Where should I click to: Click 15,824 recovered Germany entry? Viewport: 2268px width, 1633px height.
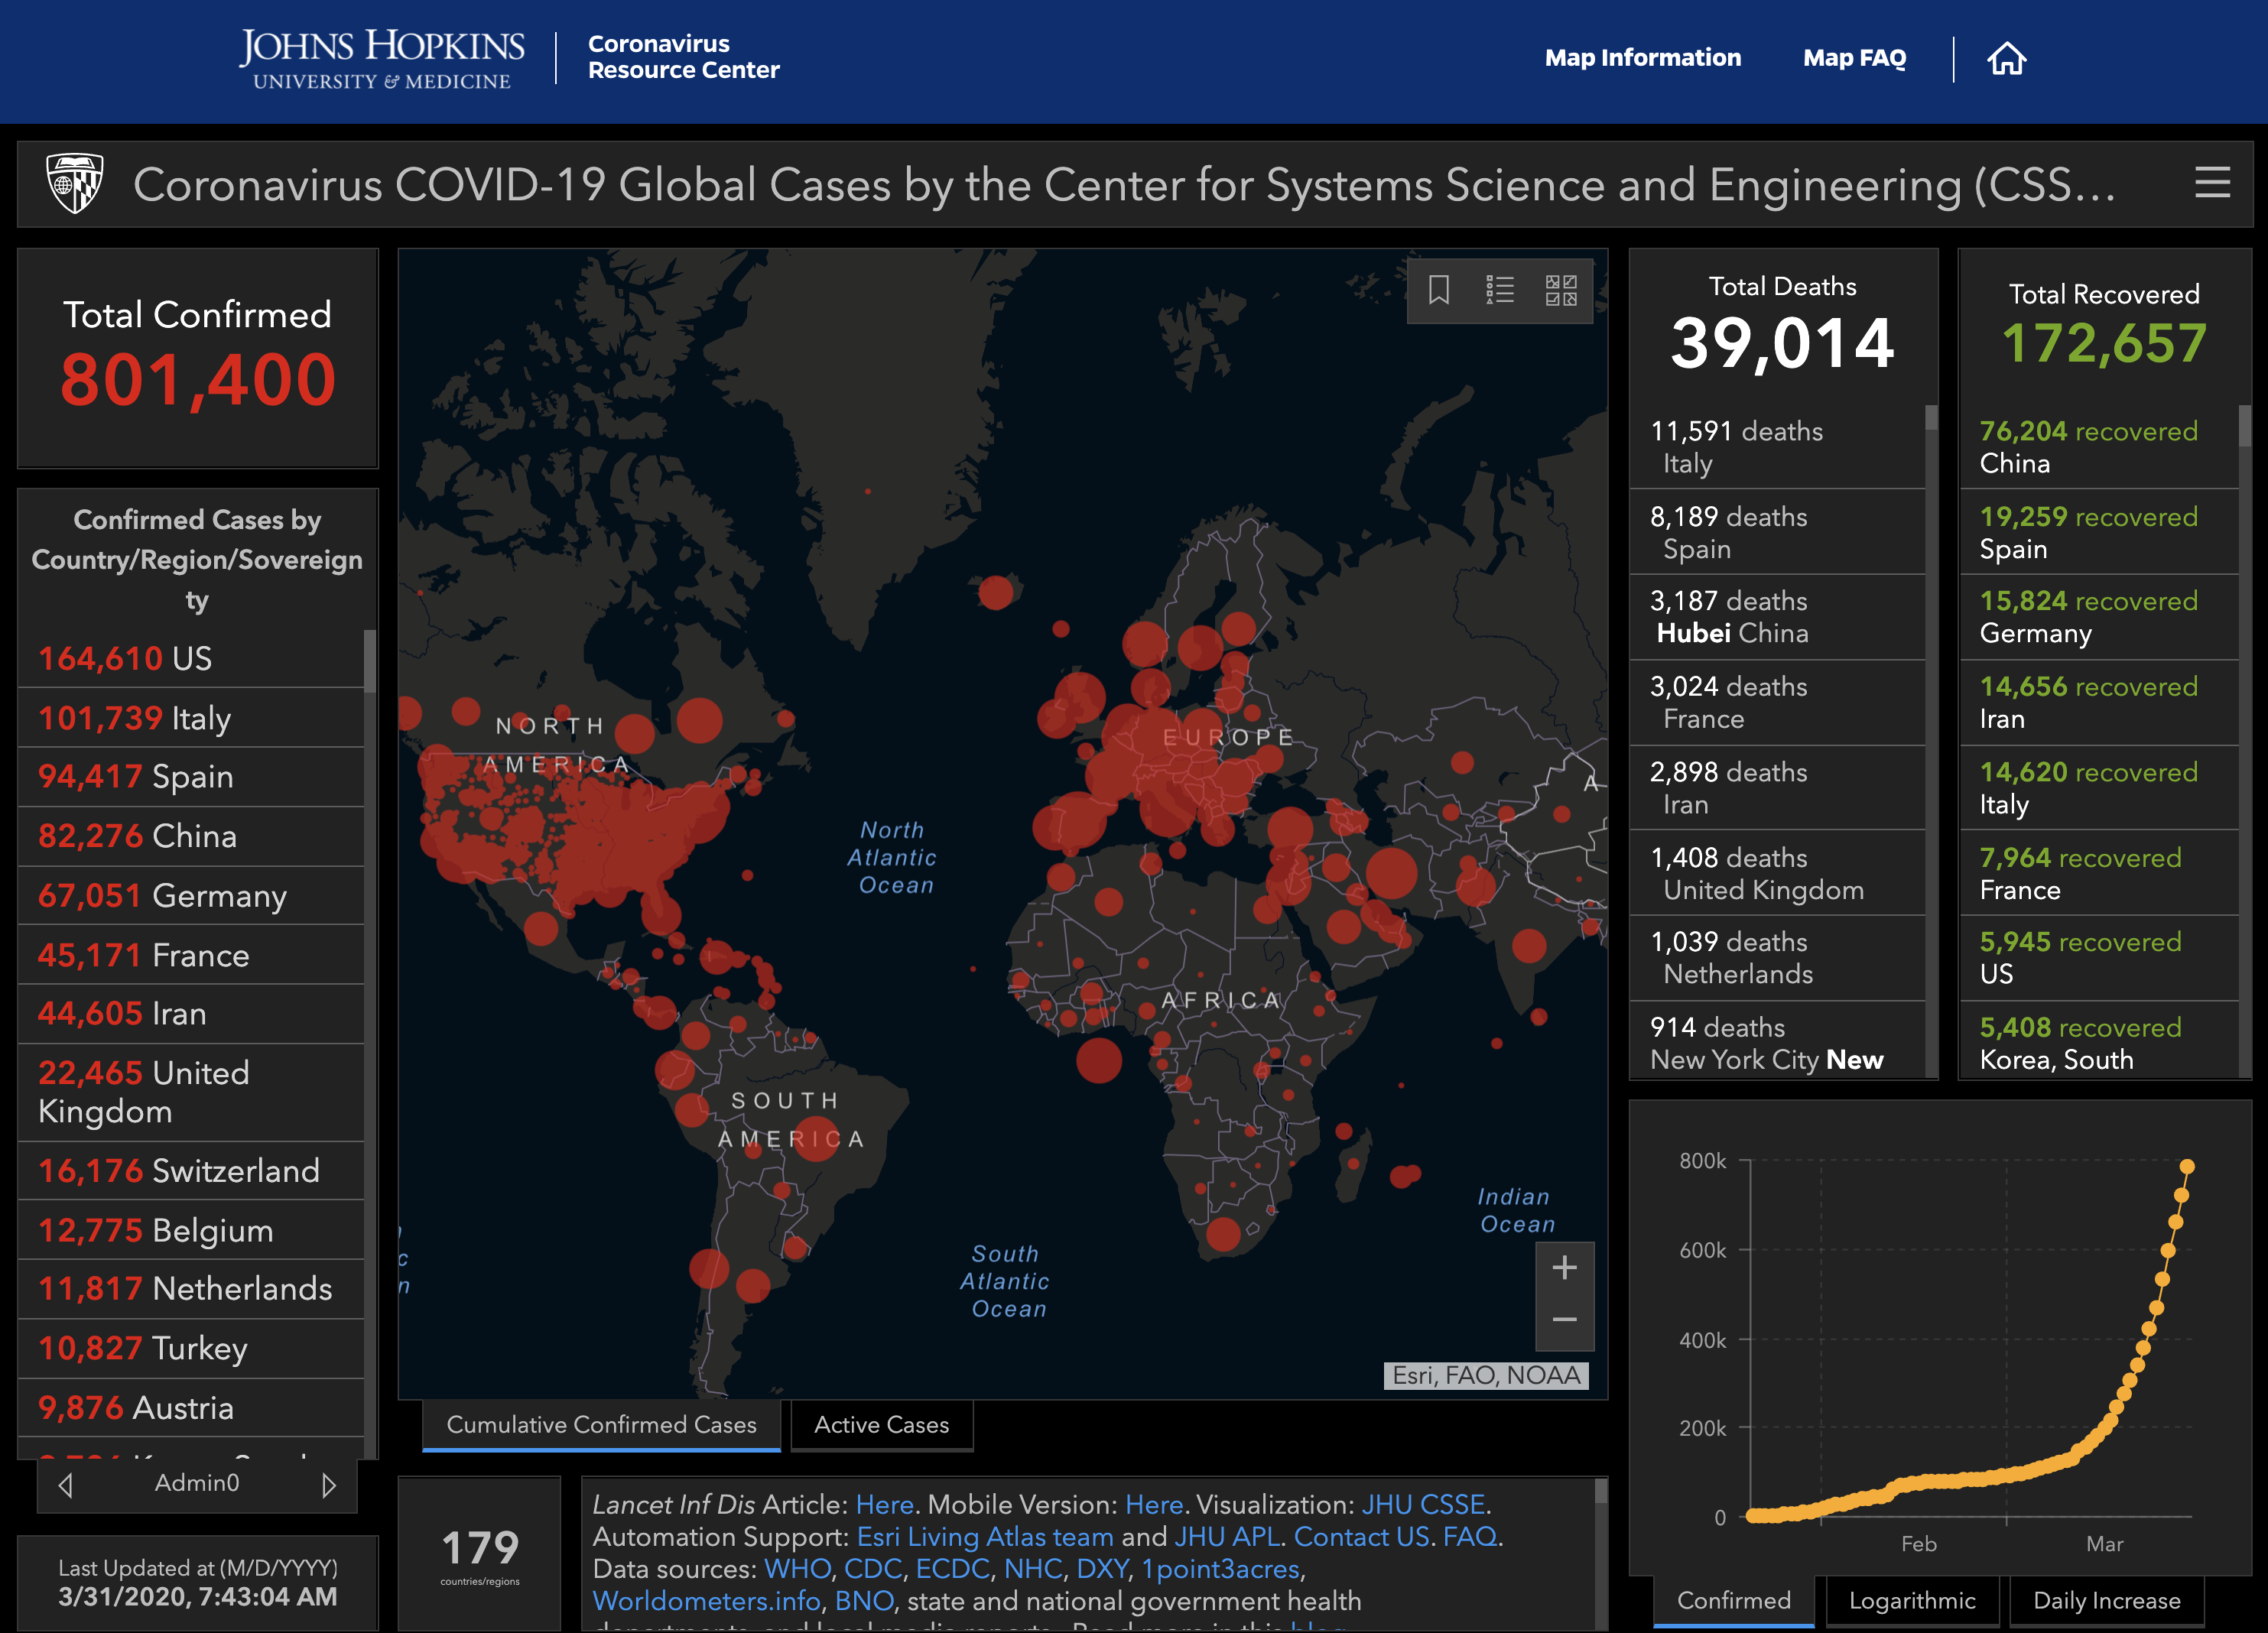click(x=2098, y=617)
